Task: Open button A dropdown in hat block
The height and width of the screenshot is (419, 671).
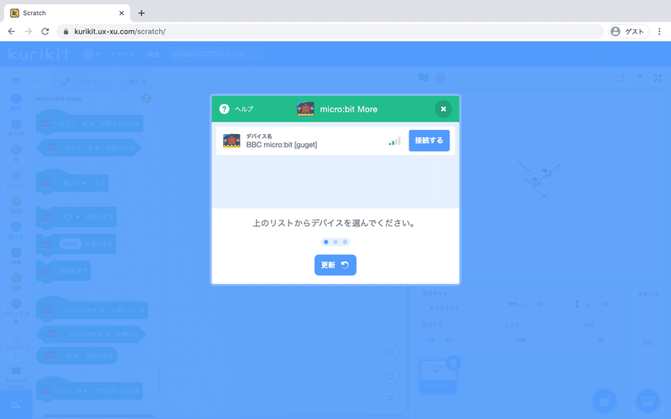Action: (88, 123)
